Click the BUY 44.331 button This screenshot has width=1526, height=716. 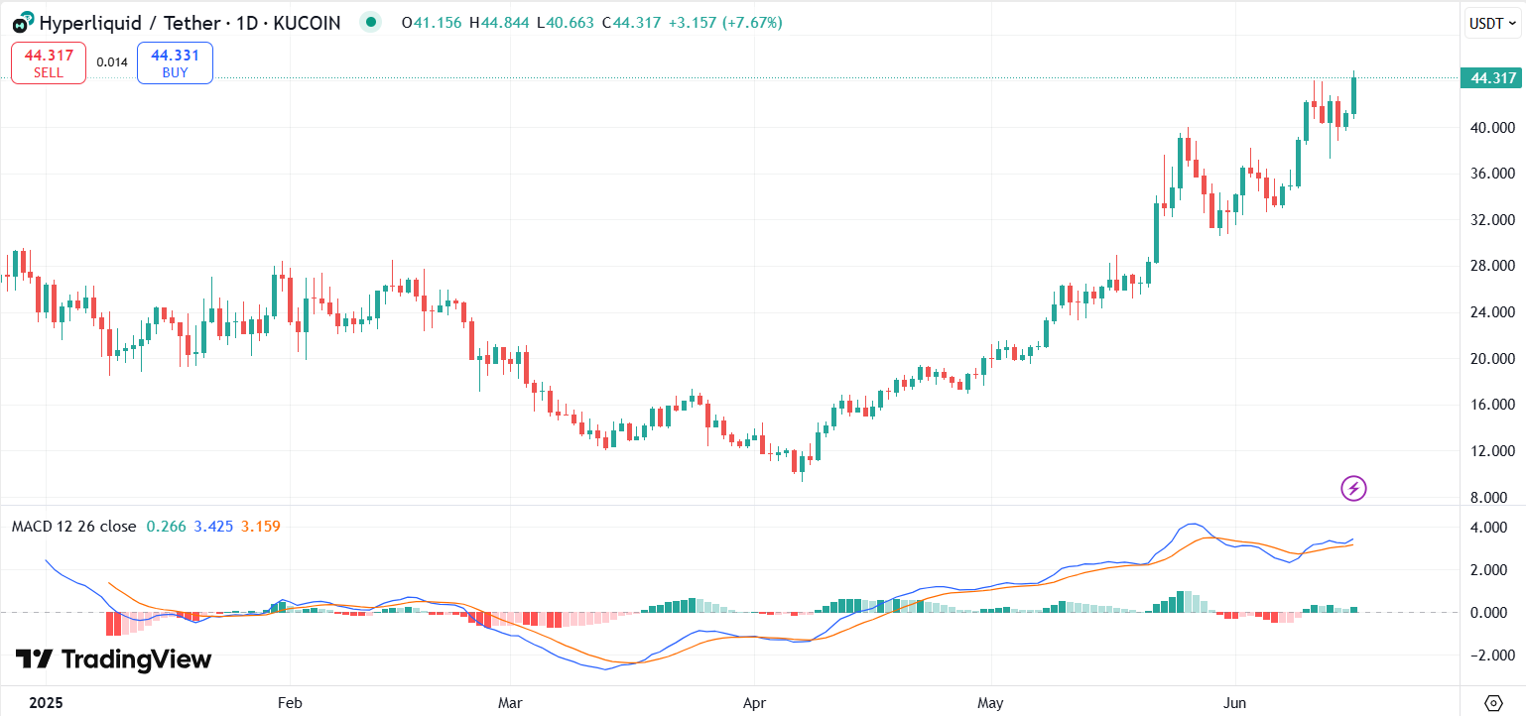coord(175,63)
